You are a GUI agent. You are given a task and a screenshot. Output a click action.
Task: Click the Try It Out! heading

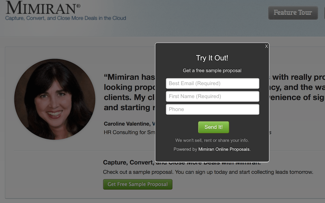[212, 58]
